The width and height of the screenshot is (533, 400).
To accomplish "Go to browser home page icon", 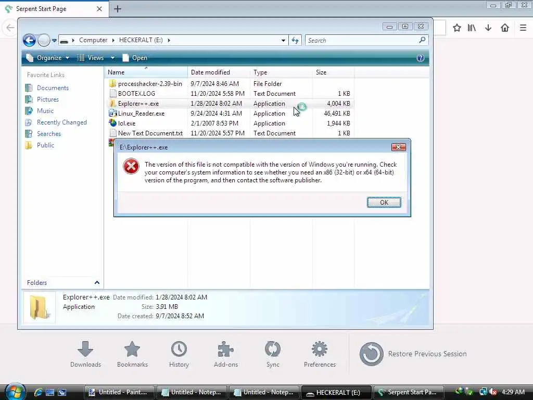I will [x=505, y=28].
